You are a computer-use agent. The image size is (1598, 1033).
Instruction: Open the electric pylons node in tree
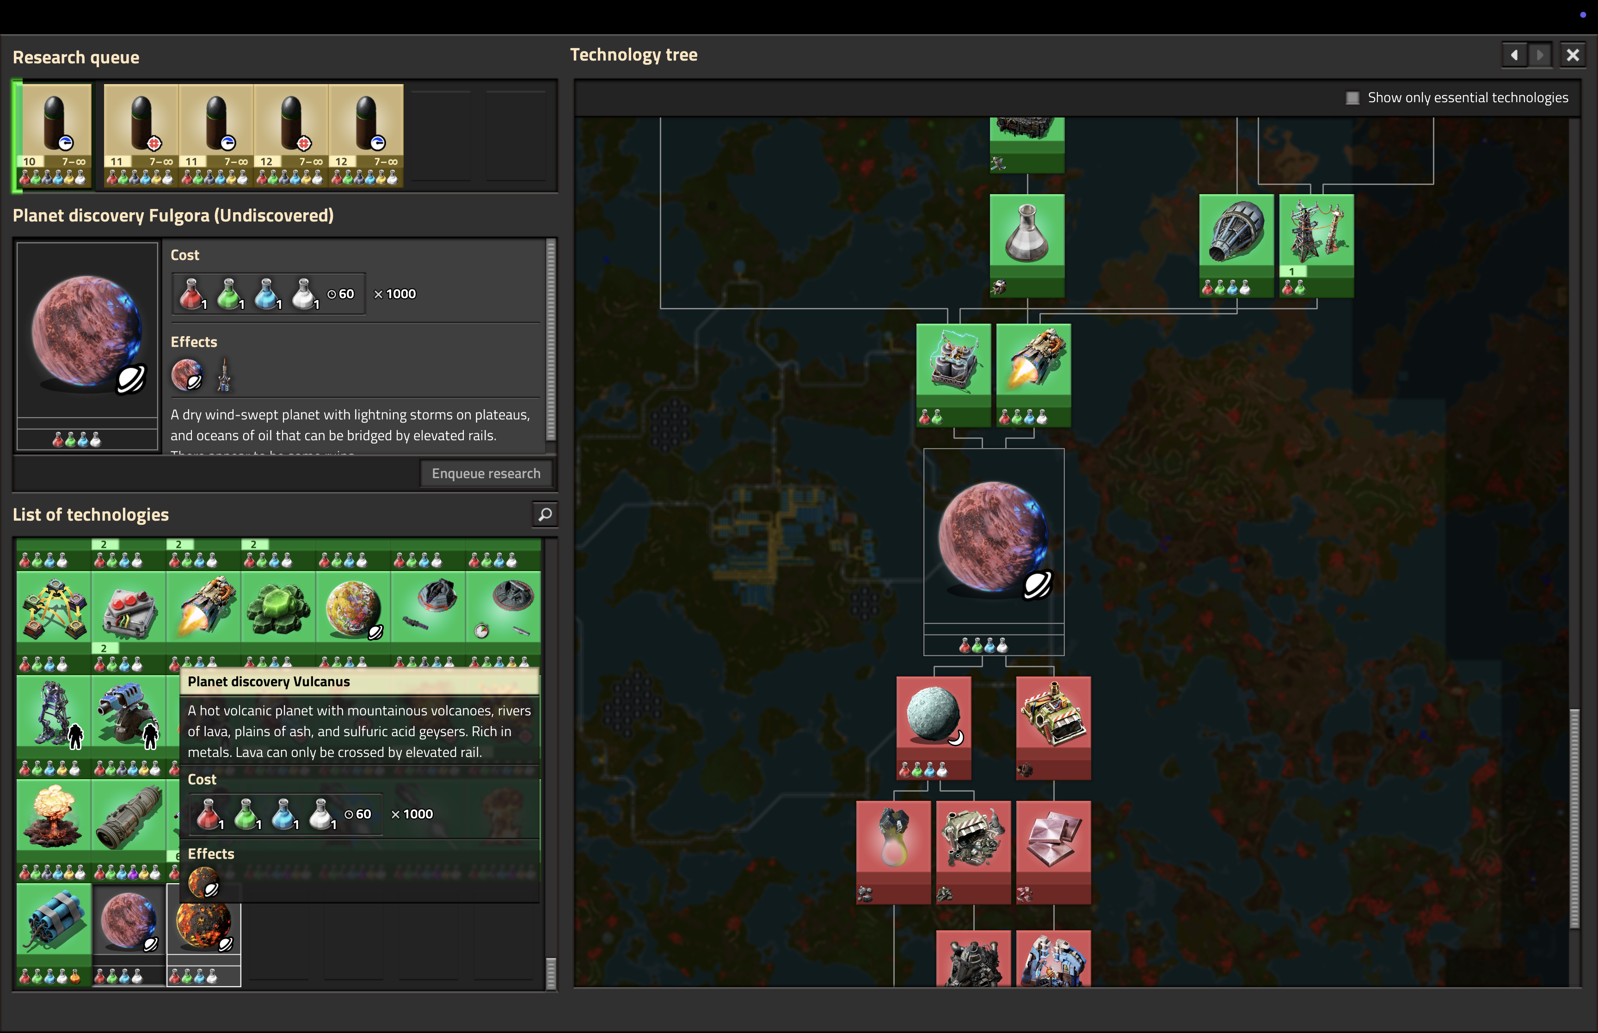coord(1316,246)
